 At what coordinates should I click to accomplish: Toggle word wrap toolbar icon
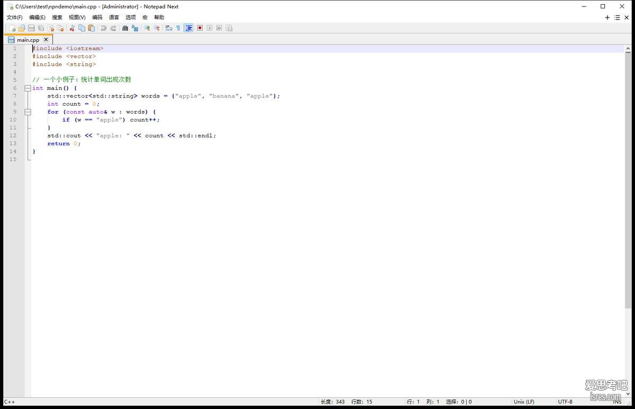[x=169, y=28]
